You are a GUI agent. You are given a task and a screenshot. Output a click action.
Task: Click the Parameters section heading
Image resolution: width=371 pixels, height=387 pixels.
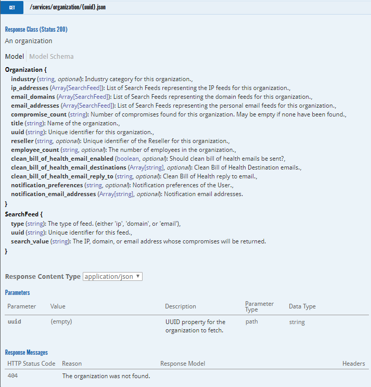click(x=17, y=293)
